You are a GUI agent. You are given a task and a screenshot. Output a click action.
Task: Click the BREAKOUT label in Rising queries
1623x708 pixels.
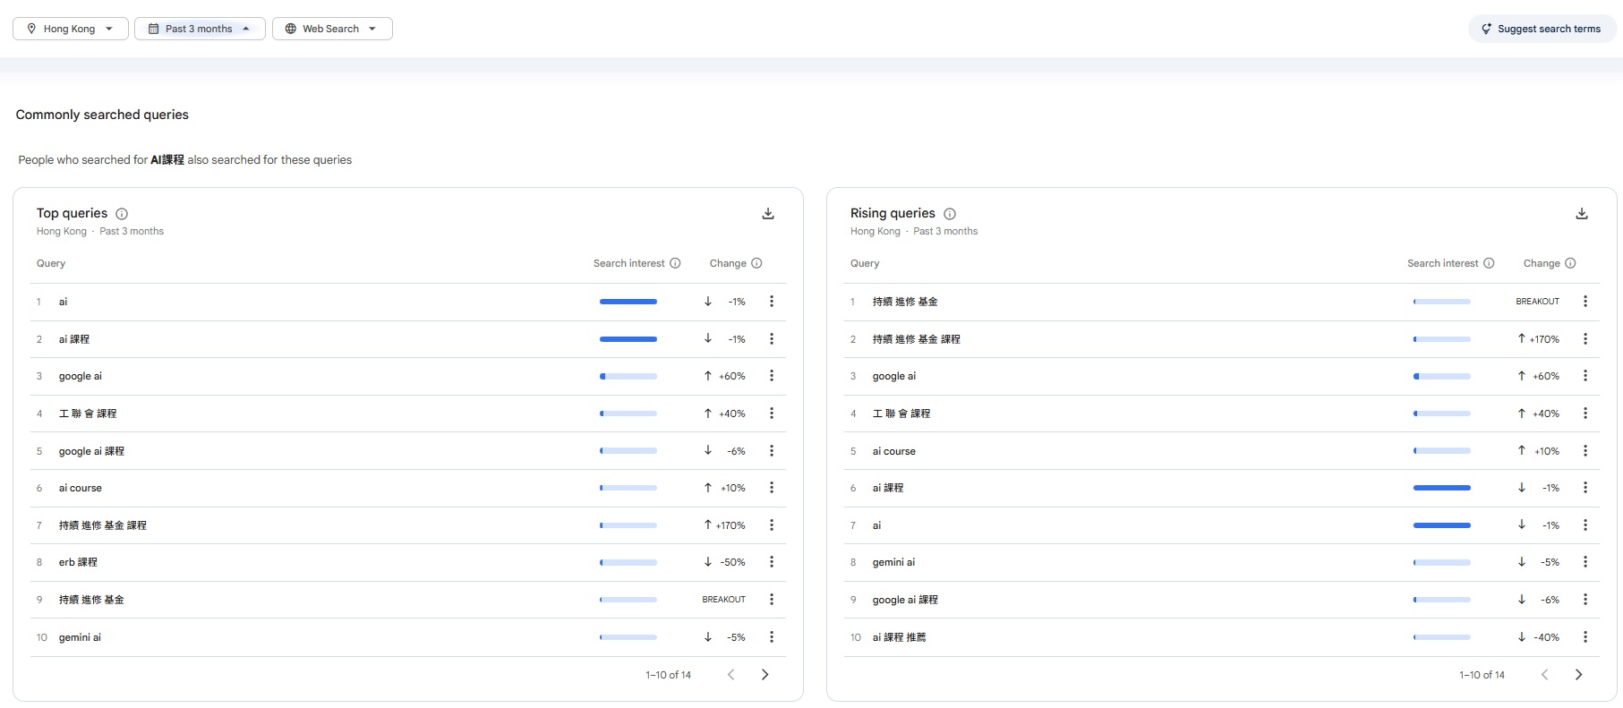coord(1538,302)
